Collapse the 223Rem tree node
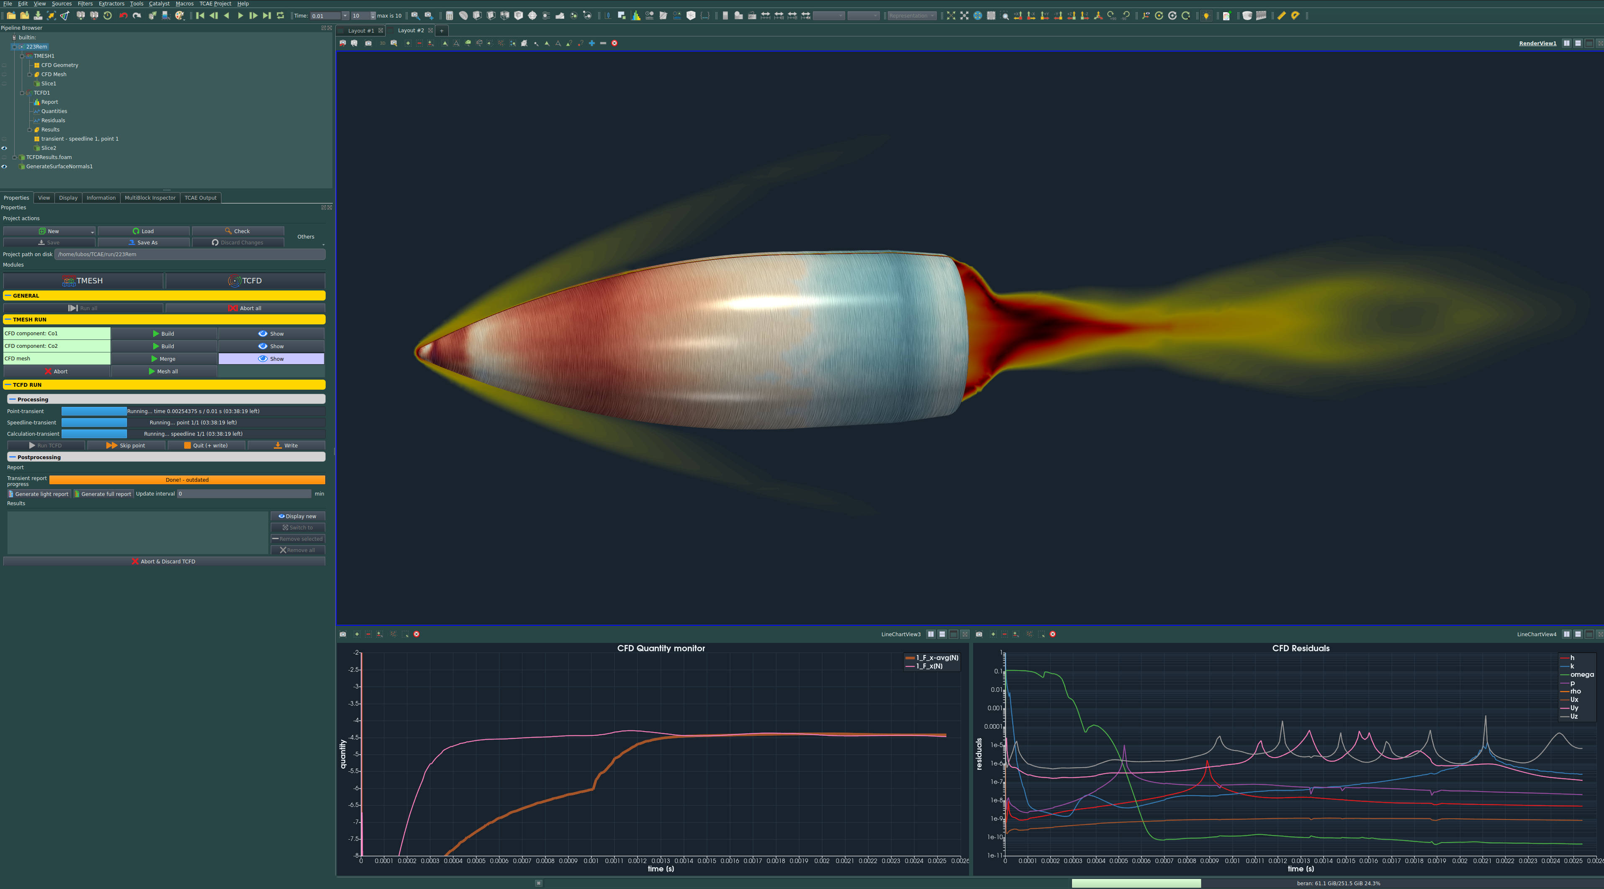Viewport: 1604px width, 889px height. point(14,47)
